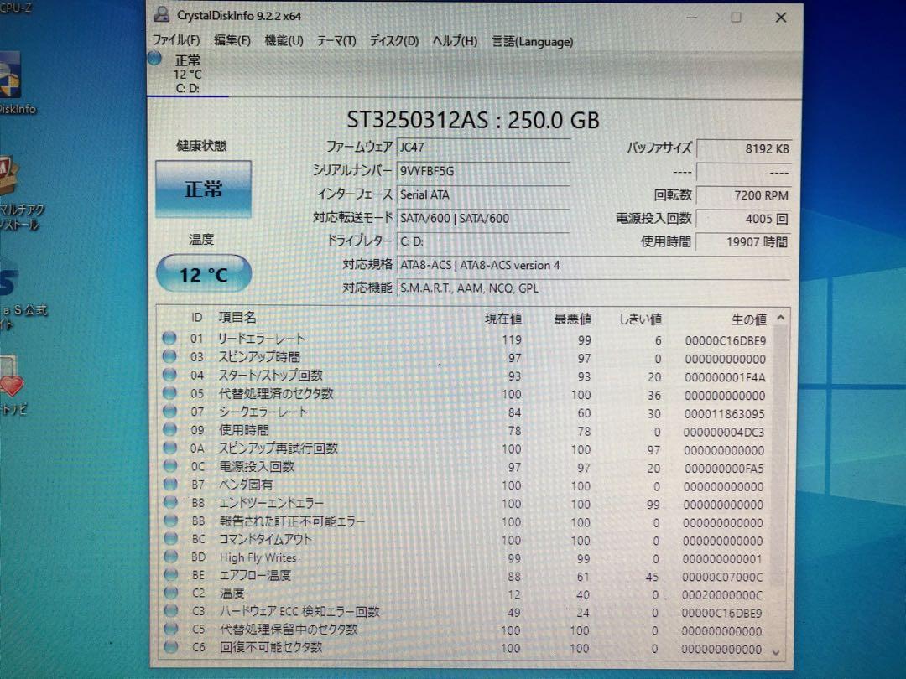Image resolution: width=906 pixels, height=679 pixels.
Task: Open the ヘルプ(H) menu
Action: 455,41
